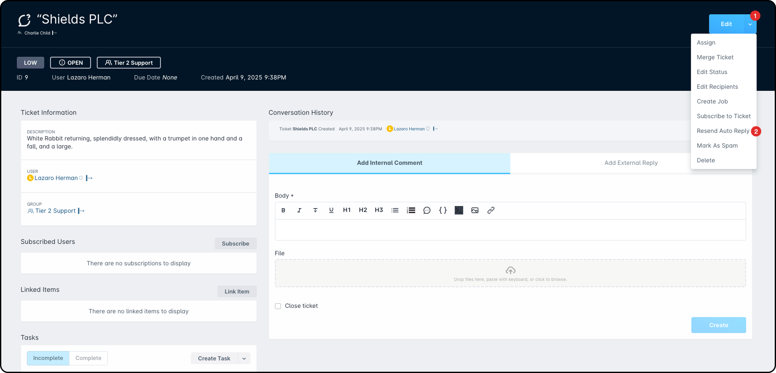776x373 pixels.
Task: Switch tasks filter to Incomplete
Action: 48,358
